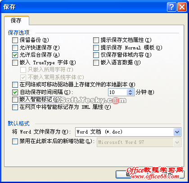Close the 保存 dialog window
189x183 pixels.
(x=182, y=7)
